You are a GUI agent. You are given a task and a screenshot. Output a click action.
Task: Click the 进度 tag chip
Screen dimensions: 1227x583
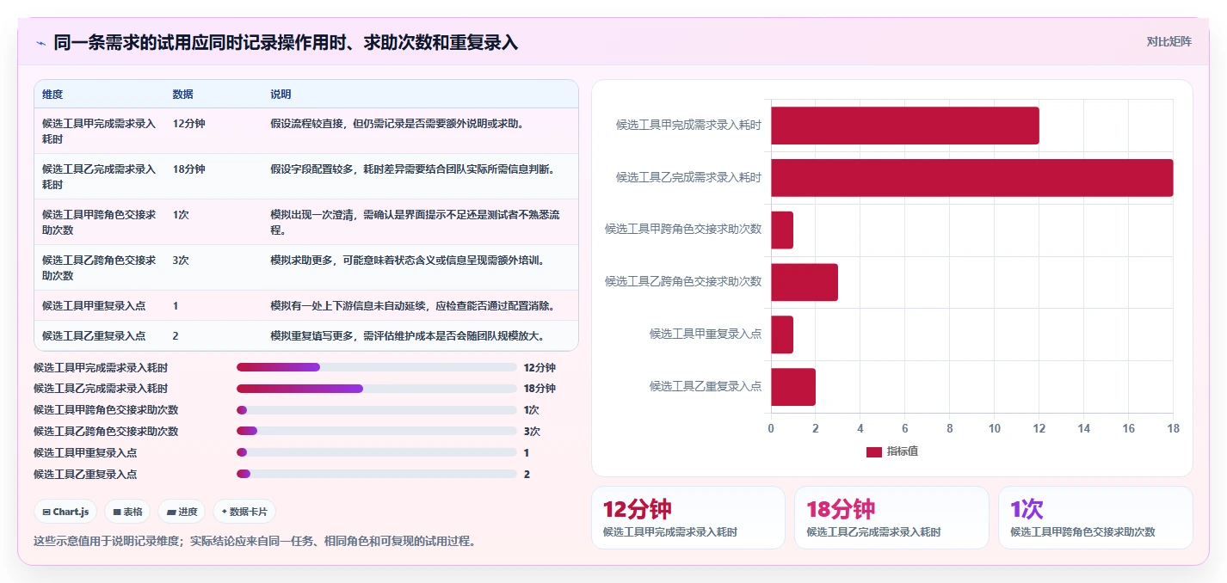coord(182,512)
